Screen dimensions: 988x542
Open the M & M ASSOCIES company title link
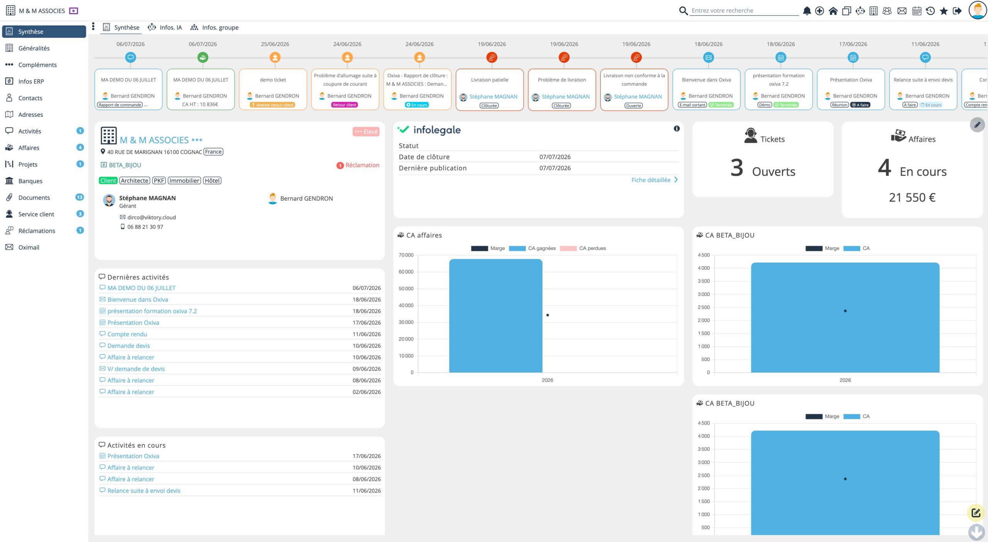point(154,140)
